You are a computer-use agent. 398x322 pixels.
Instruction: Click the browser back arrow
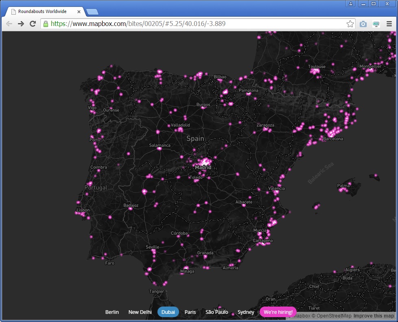pos(9,24)
